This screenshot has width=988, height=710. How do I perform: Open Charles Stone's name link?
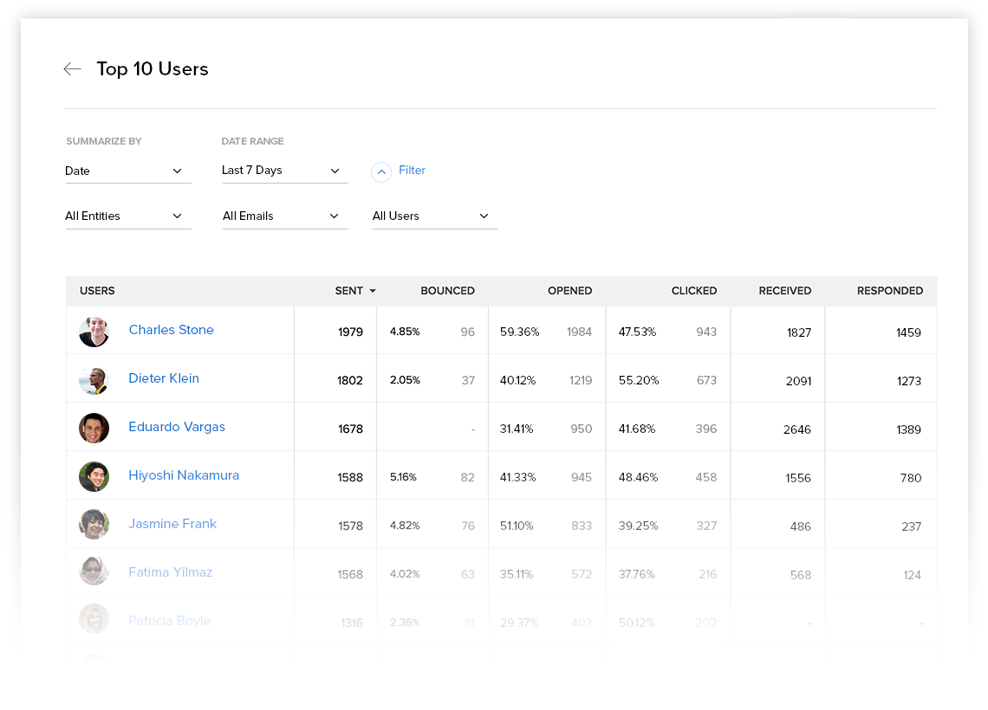(171, 330)
